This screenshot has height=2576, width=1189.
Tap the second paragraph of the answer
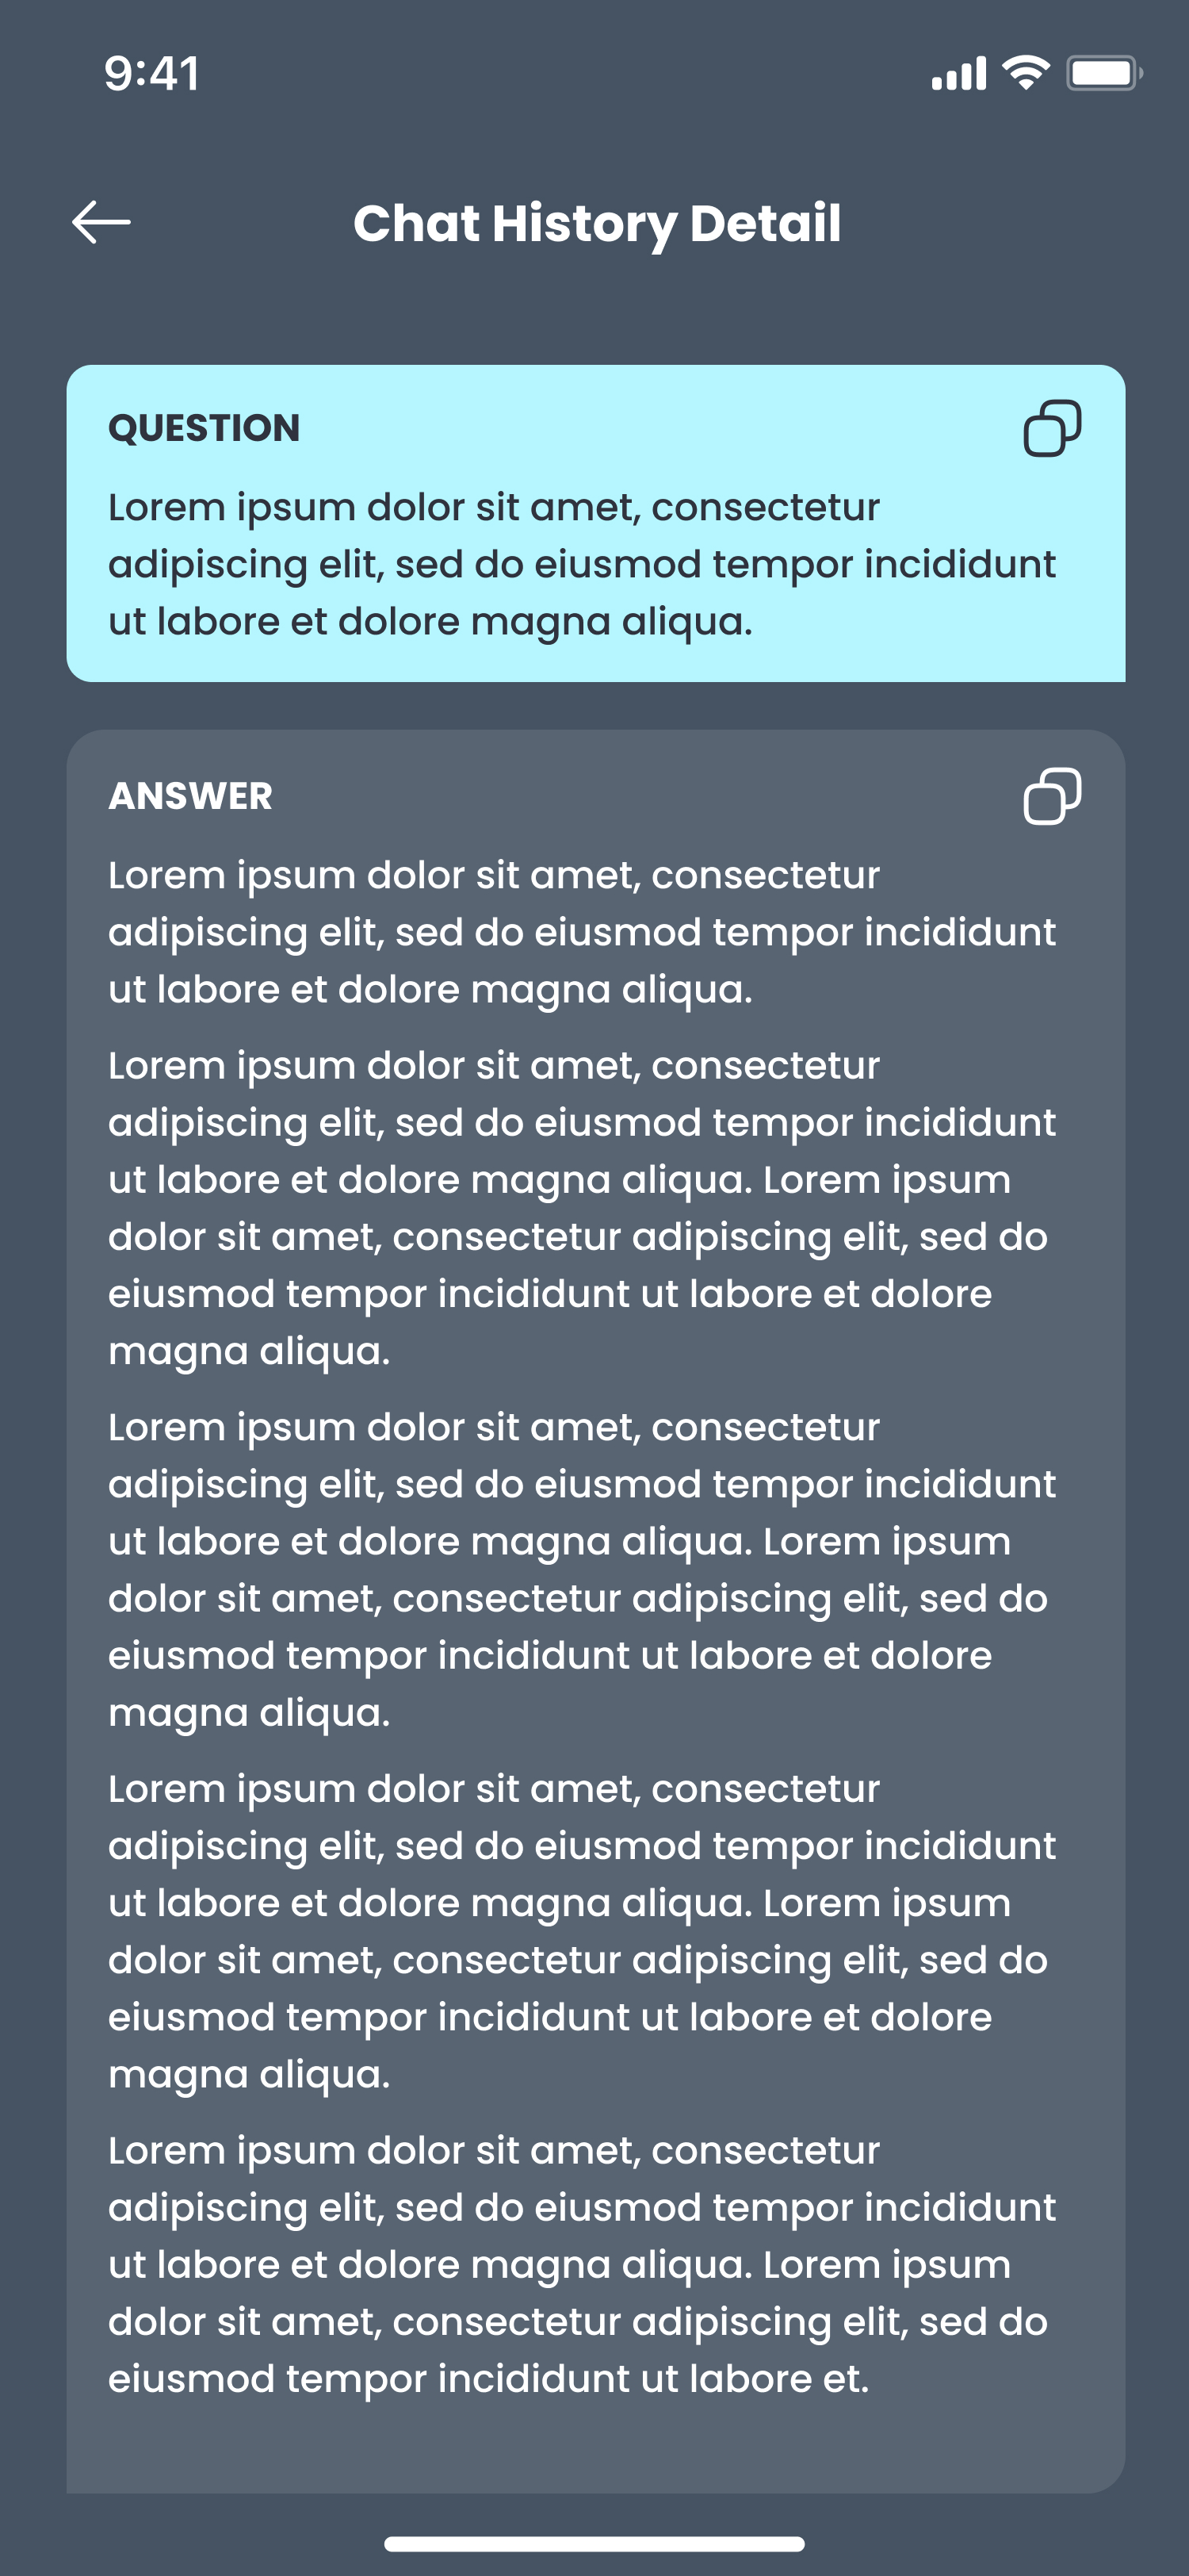[x=582, y=1208]
